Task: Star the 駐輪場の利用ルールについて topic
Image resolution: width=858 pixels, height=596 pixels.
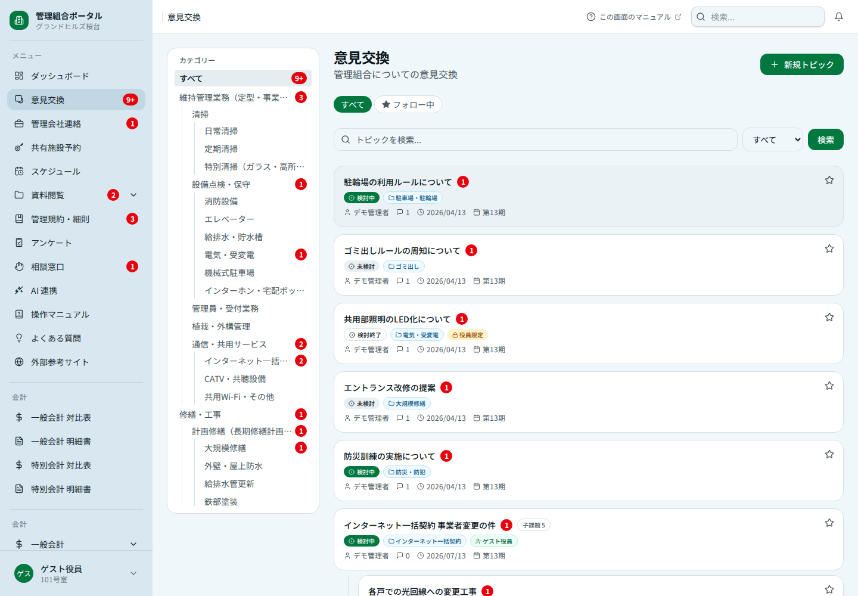Action: click(829, 180)
